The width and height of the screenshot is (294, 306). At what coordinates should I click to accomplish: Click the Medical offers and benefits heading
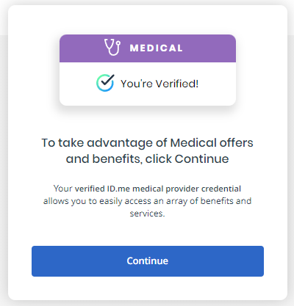point(147,150)
